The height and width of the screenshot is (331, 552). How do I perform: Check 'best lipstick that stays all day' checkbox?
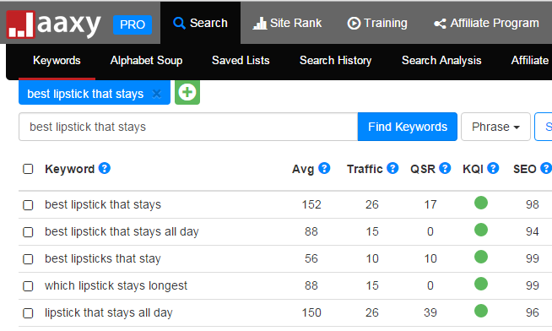click(28, 232)
